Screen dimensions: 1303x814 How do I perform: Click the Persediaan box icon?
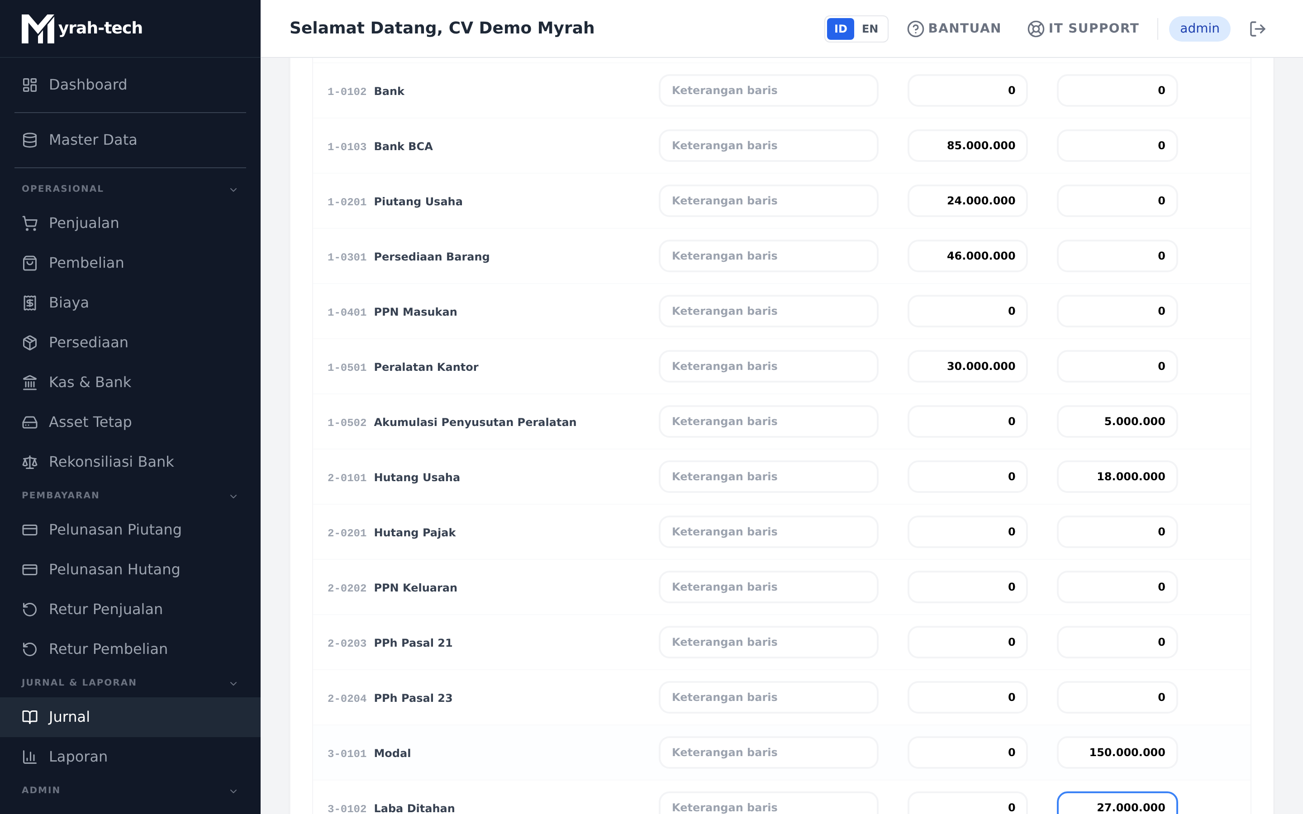point(29,342)
